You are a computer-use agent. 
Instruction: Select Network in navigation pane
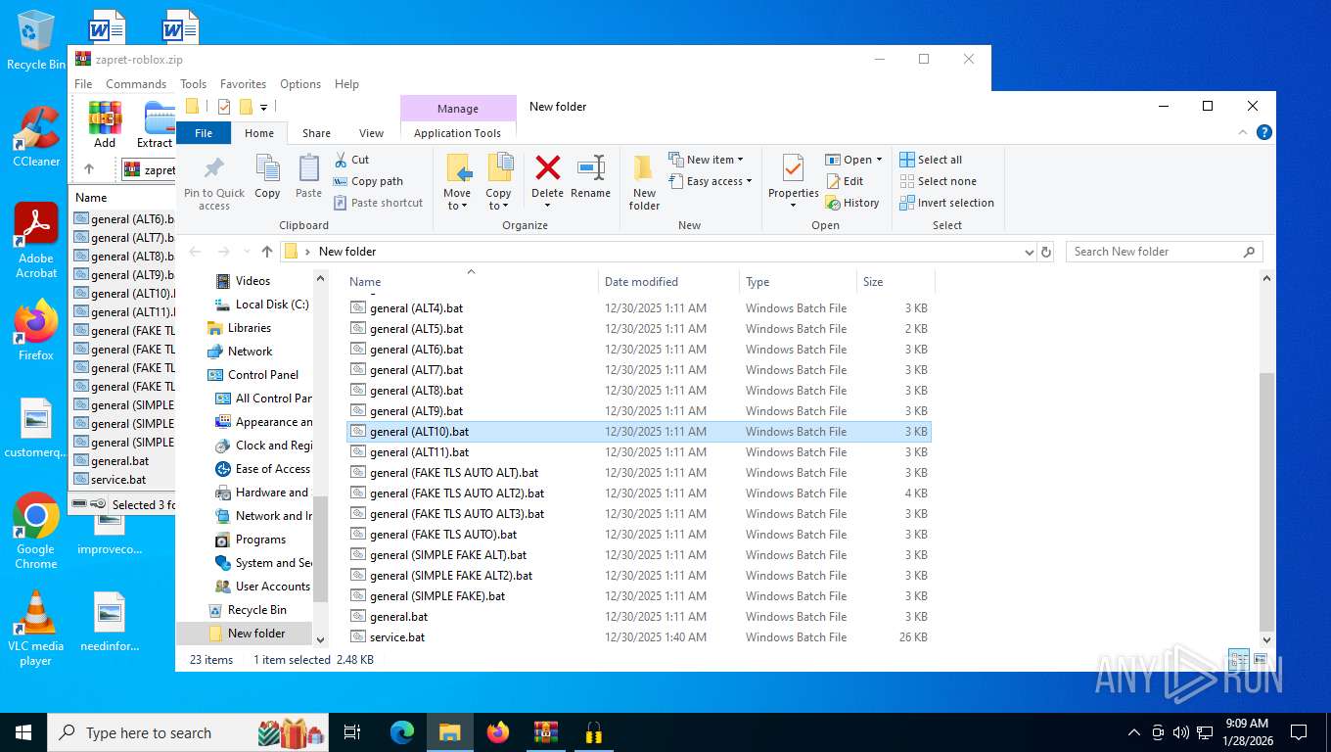click(250, 352)
